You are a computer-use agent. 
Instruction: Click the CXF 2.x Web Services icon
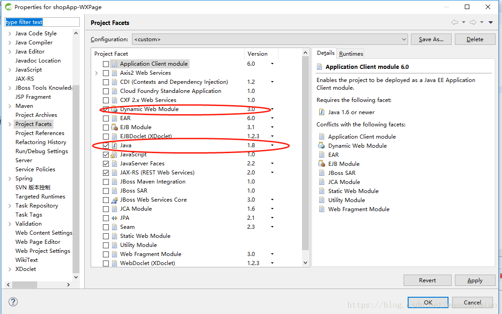tap(114, 100)
